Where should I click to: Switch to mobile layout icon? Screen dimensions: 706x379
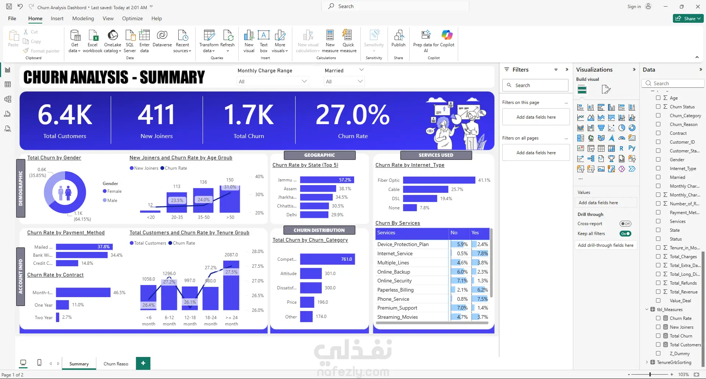pyautogui.click(x=39, y=363)
